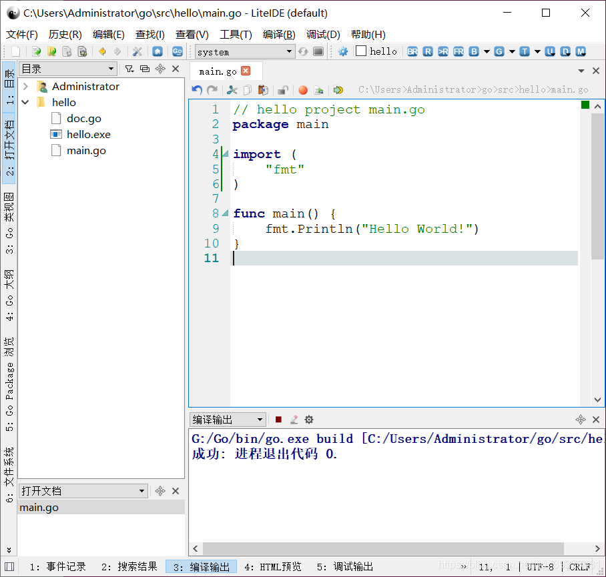Open the 打开文档 panel dropdown
The image size is (606, 577).
click(x=83, y=491)
